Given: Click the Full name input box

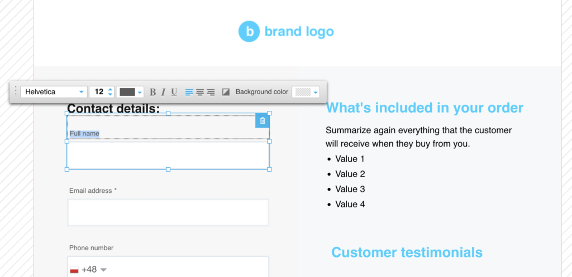Looking at the screenshot, I should tap(168, 155).
